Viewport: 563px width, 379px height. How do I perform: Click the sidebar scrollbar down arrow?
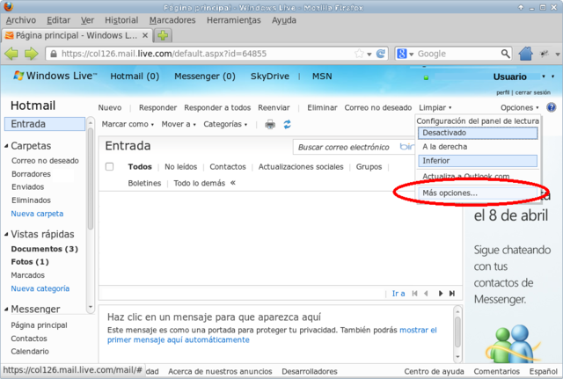91,307
